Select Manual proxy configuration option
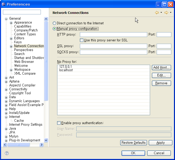Viewport: 175px width, 160px height. tap(54, 29)
